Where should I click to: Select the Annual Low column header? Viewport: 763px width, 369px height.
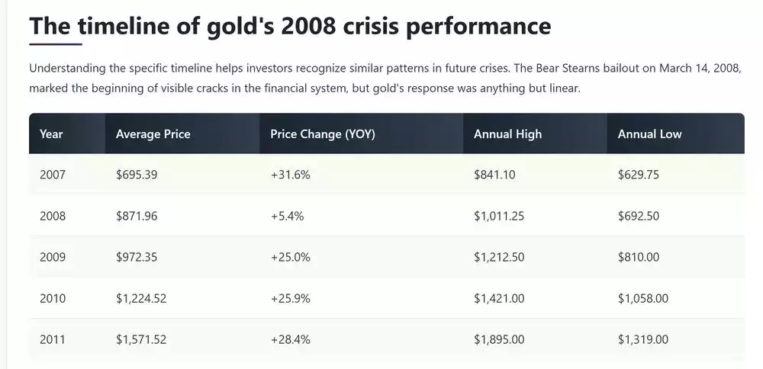click(x=649, y=134)
